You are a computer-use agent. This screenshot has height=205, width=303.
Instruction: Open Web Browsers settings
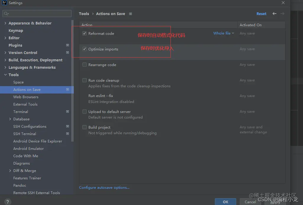(26, 97)
